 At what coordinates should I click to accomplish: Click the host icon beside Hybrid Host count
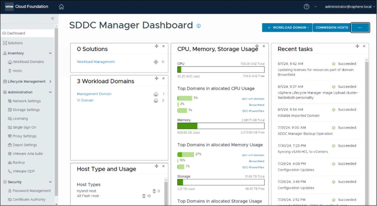(154, 191)
